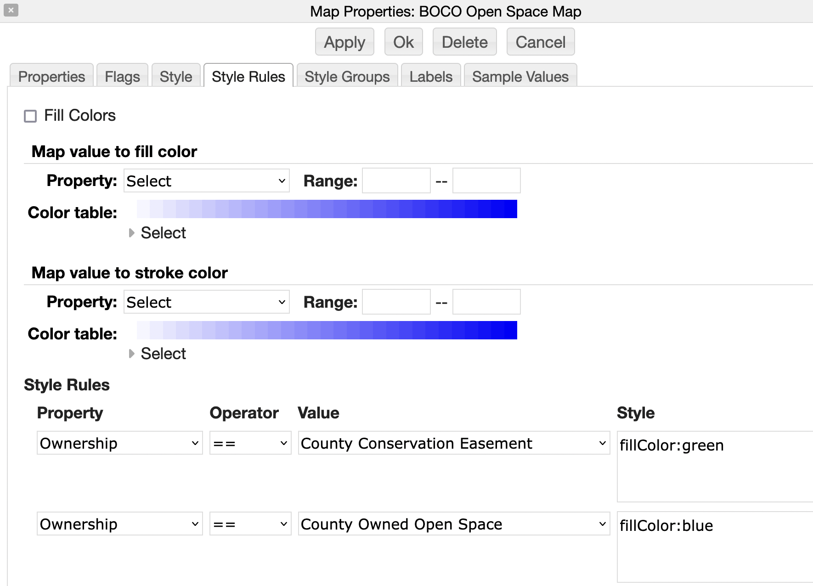Click the Cancel button
The height and width of the screenshot is (586, 813).
[540, 42]
